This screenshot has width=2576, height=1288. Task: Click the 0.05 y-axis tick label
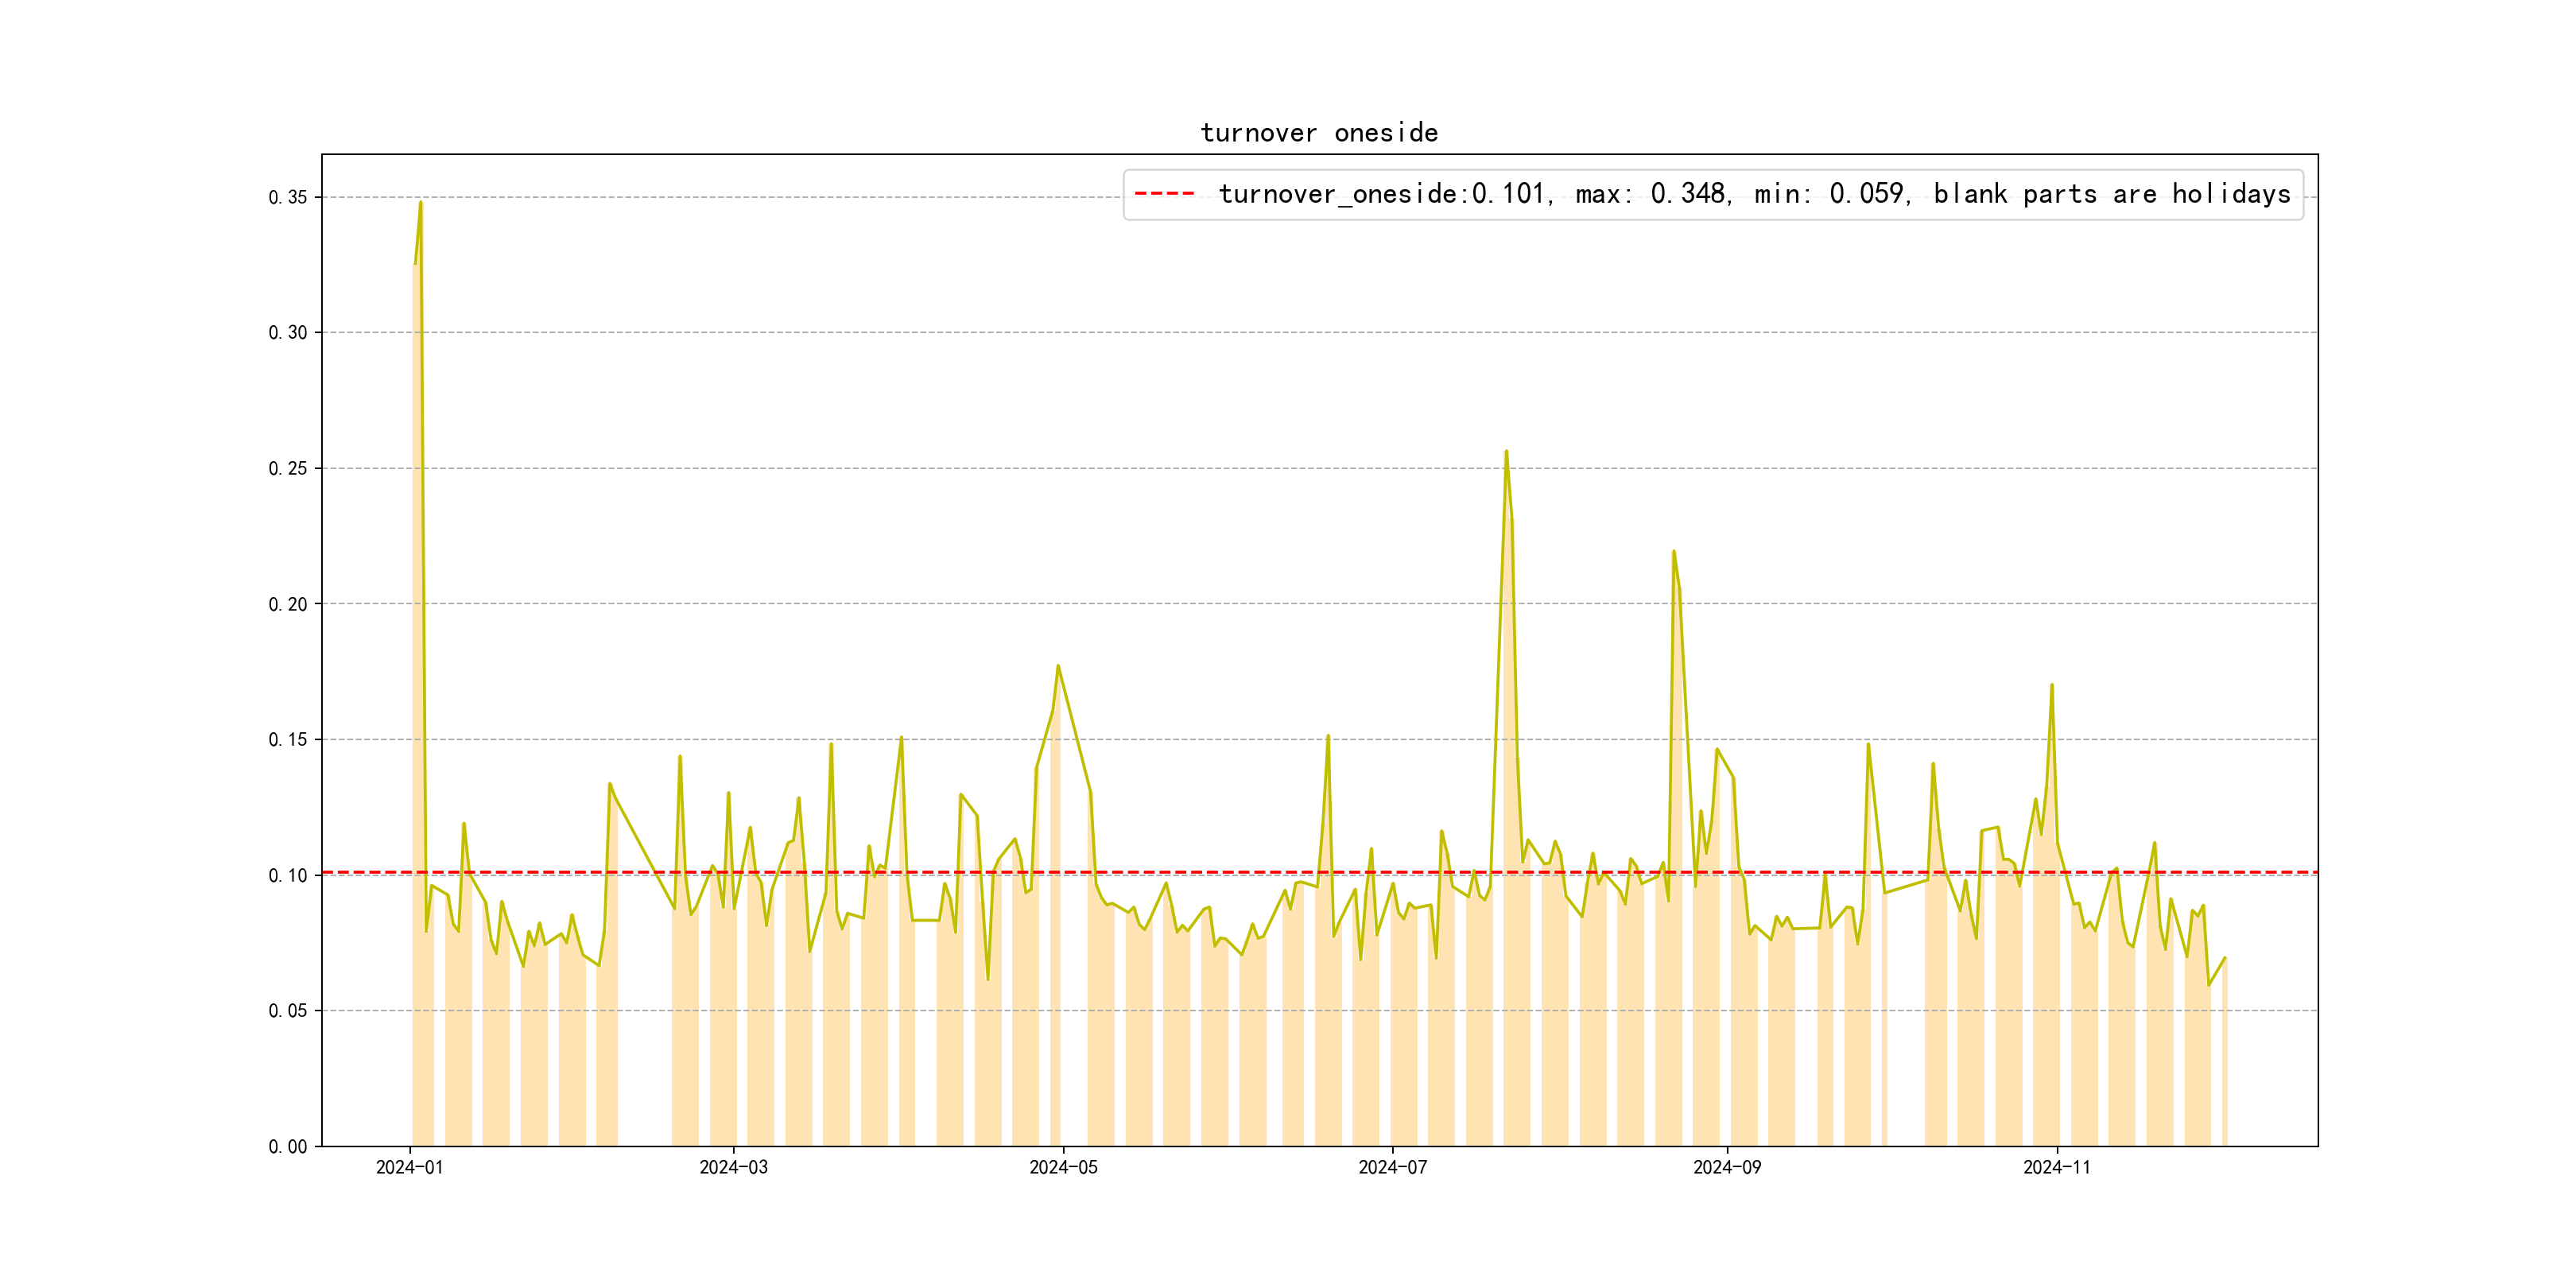tap(288, 1011)
